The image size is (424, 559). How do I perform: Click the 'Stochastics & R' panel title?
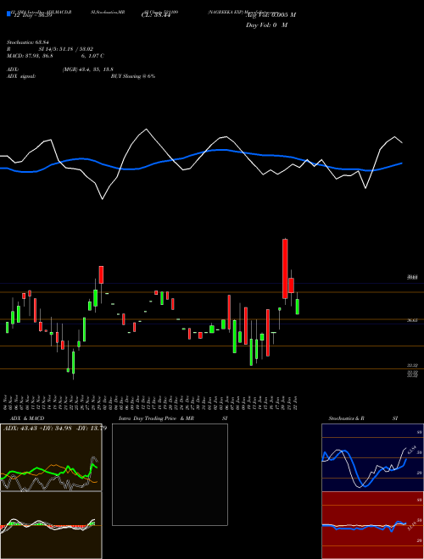click(347, 418)
